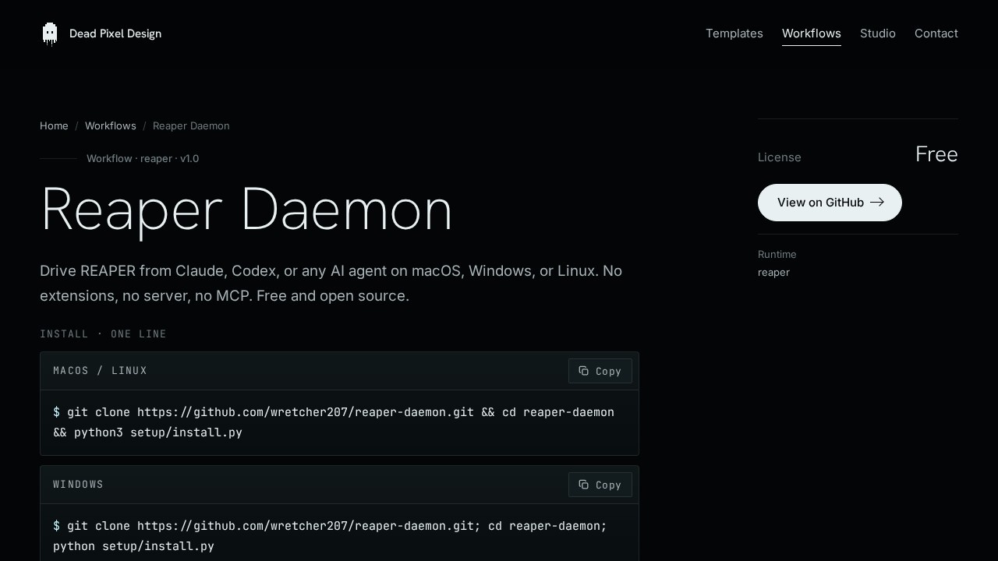Screen dimensions: 998x561
Task: Open the Templates menu item
Action: [734, 34]
